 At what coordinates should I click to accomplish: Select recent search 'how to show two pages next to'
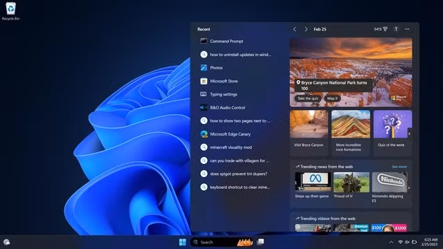click(x=235, y=121)
